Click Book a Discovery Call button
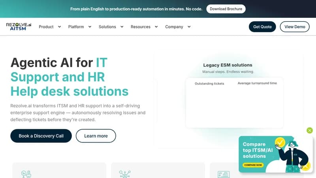 (41, 136)
